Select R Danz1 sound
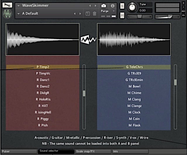The image size is (187, 155). tap(43, 80)
